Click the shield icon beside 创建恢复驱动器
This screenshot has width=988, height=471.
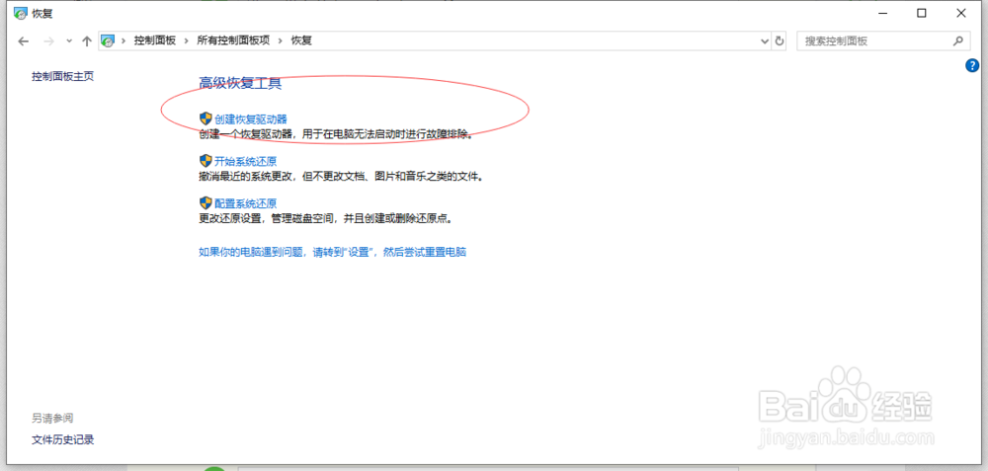pos(206,118)
